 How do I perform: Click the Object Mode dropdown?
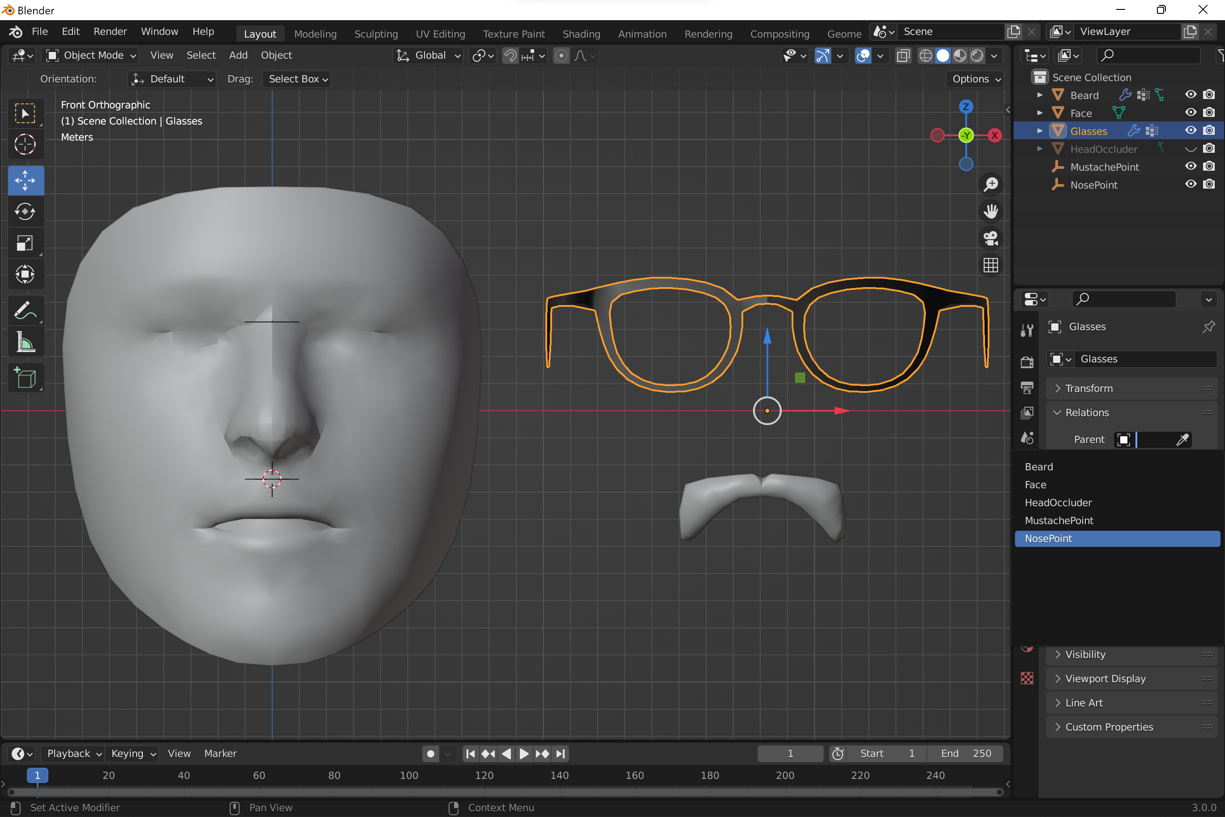pos(92,55)
